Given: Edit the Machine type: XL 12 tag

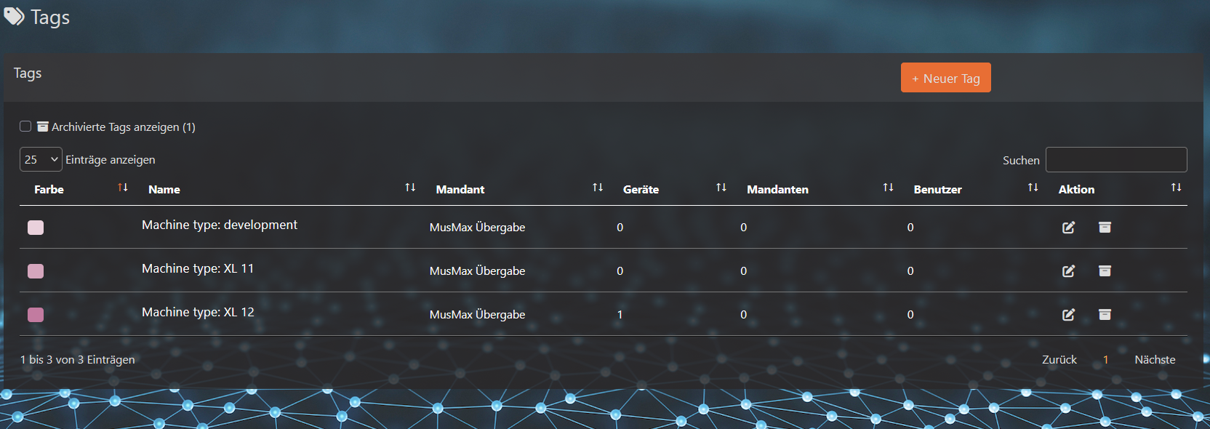Looking at the screenshot, I should tap(1068, 315).
